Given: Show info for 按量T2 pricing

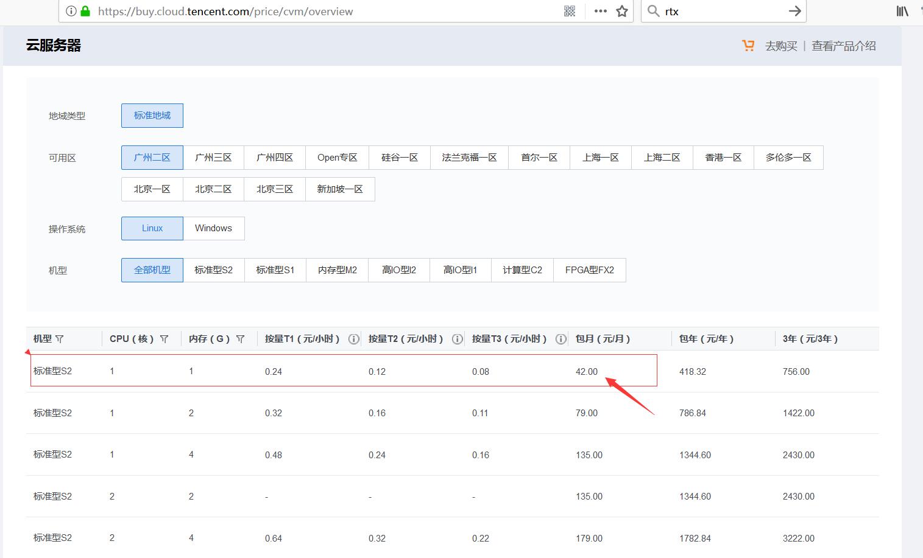Looking at the screenshot, I should (457, 339).
